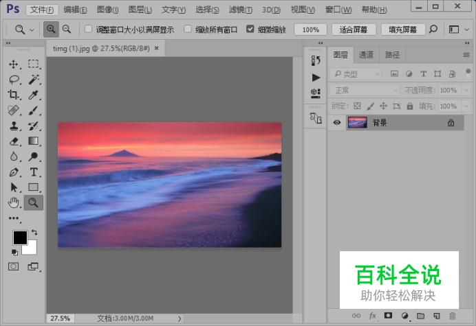Select the Move tool

pos(14,64)
